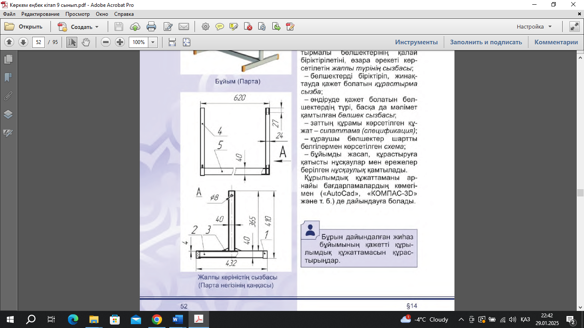Zoom in with the plus button

click(120, 42)
